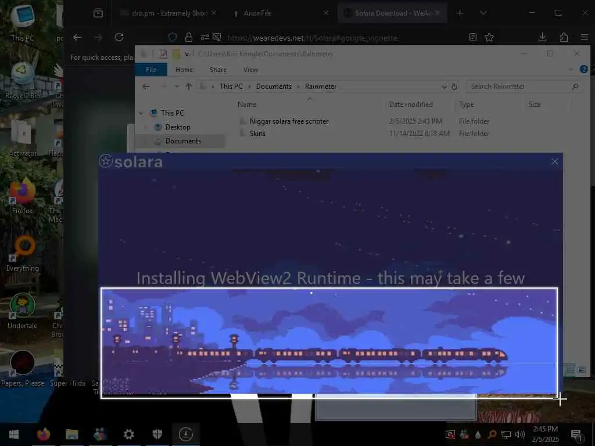This screenshot has width=595, height=446.
Task: Click the Explorer back arrow
Action: (146, 87)
